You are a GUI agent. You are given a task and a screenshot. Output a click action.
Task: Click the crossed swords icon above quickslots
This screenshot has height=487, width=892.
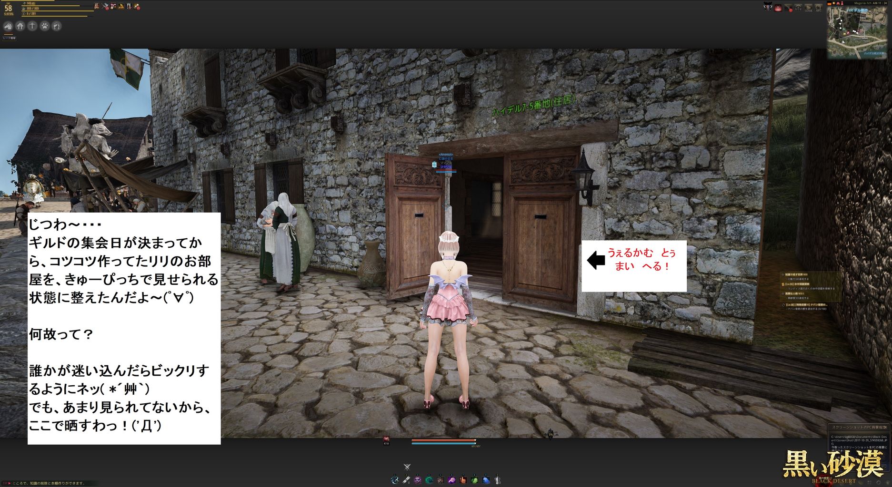(407, 467)
